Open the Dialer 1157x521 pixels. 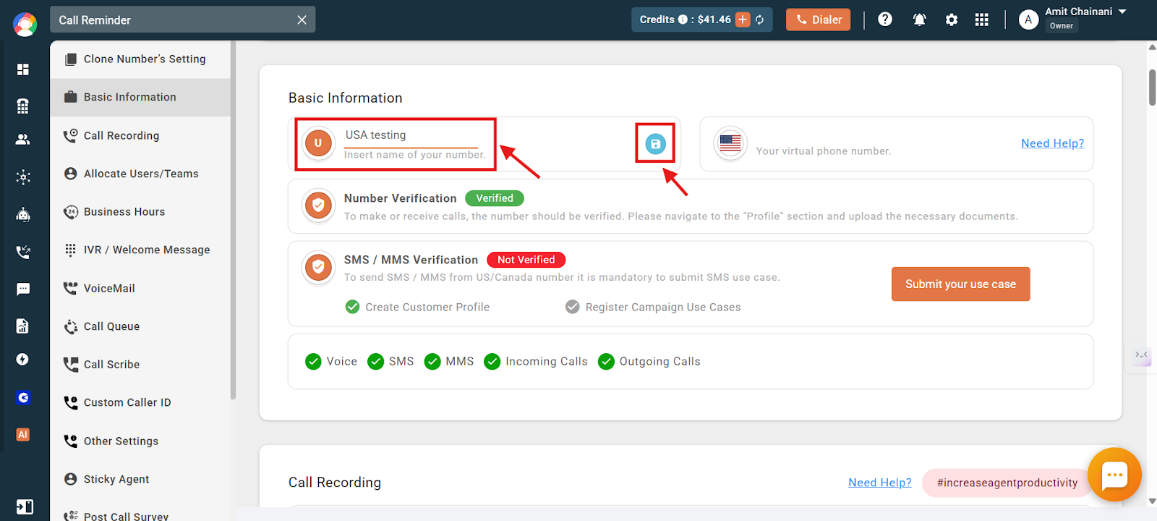pyautogui.click(x=819, y=20)
